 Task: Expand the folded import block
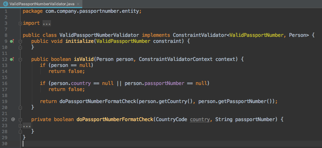(20, 23)
